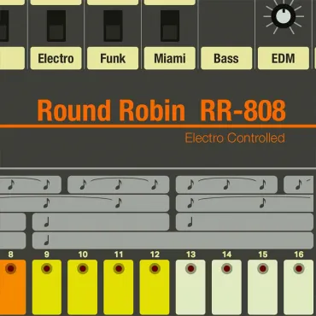Click step number 12 label
This screenshot has height=316, width=316.
click(x=155, y=255)
